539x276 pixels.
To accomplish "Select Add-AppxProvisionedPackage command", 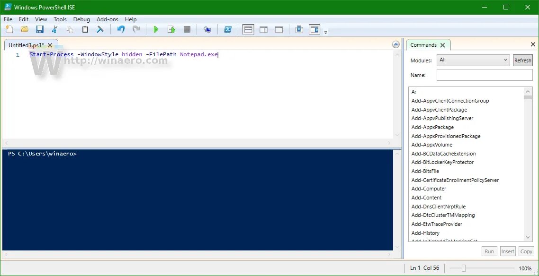I will pyautogui.click(x=446, y=136).
